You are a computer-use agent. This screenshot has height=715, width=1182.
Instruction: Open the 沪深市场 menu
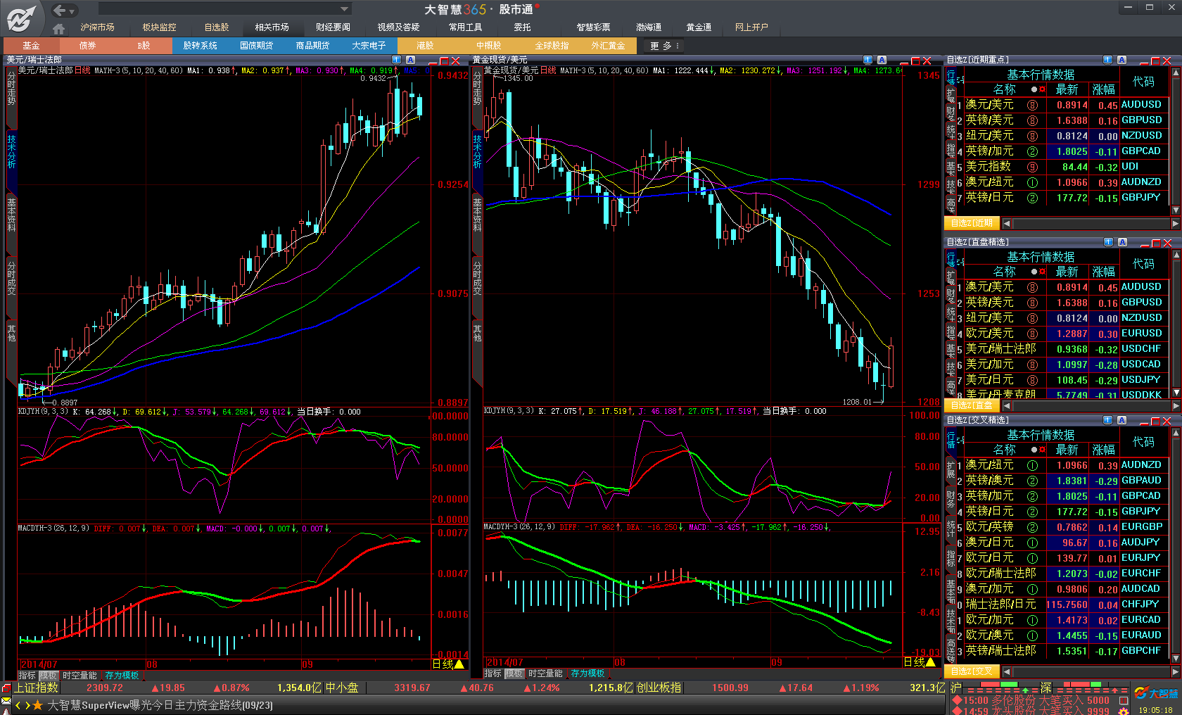pos(97,27)
